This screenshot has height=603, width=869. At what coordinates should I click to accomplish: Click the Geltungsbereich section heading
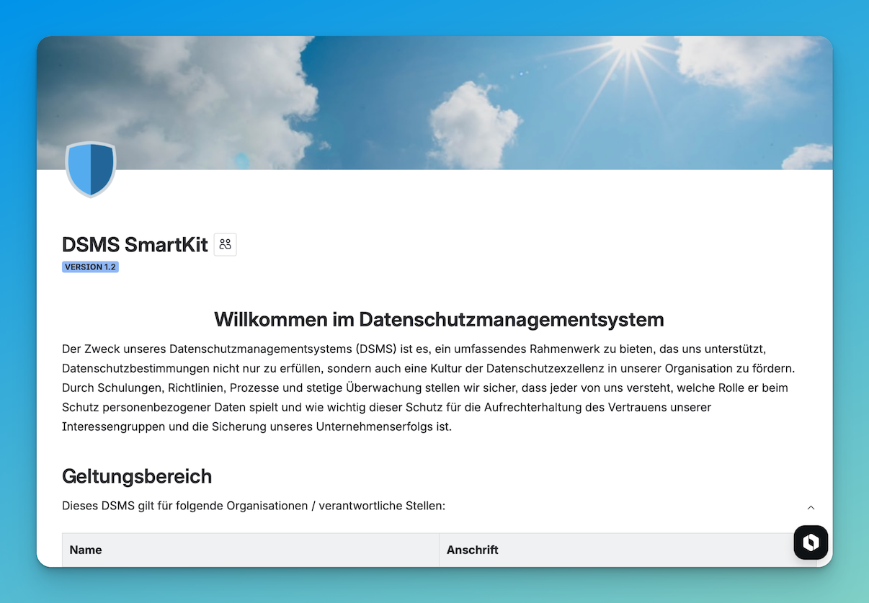[x=137, y=476]
